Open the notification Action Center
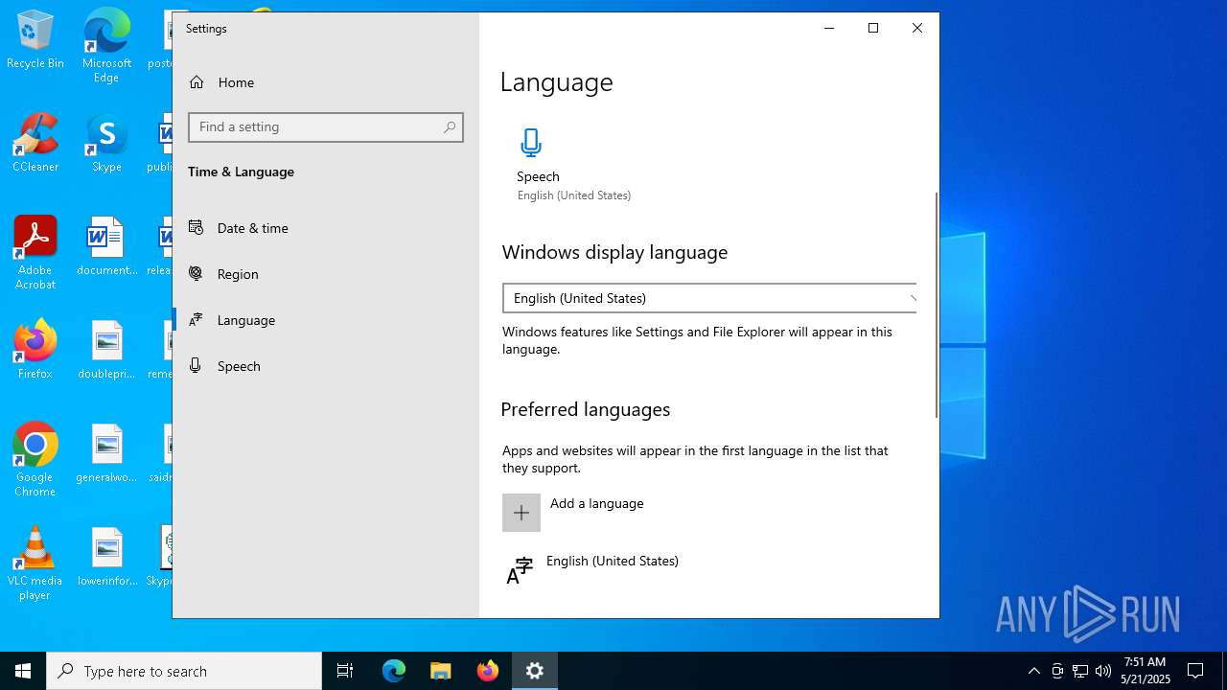 click(x=1196, y=671)
